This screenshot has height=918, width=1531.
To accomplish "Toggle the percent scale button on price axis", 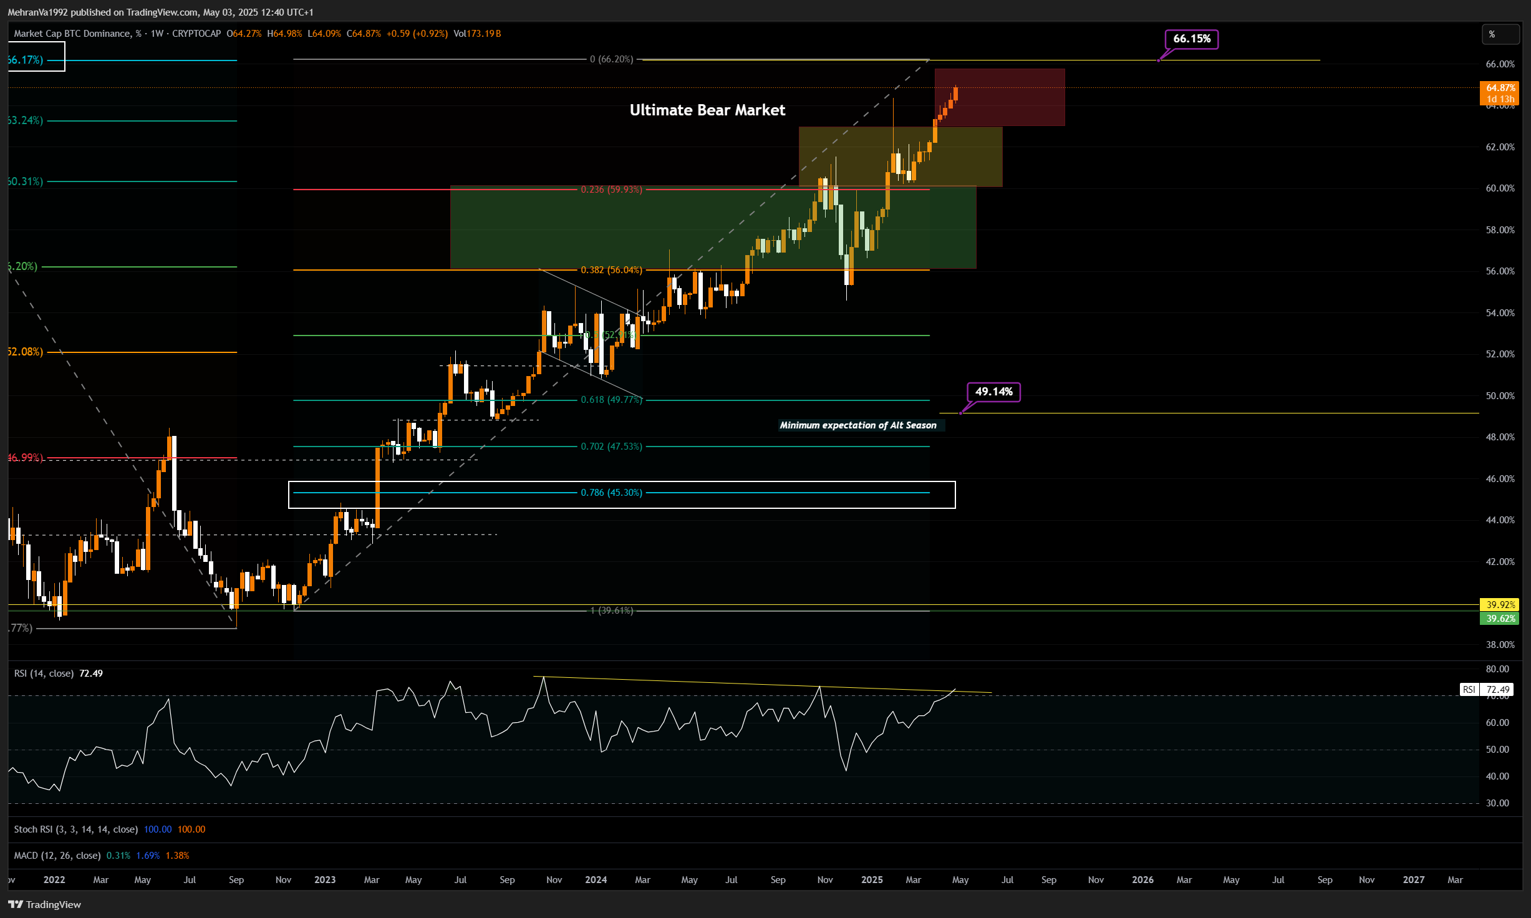I will pos(1500,34).
